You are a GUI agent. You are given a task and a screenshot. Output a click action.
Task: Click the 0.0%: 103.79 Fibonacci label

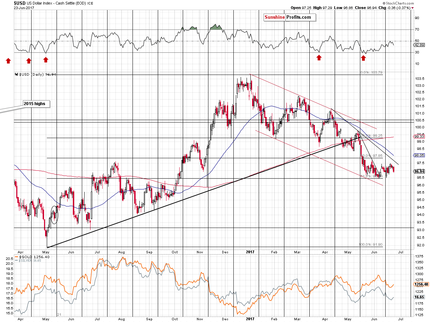(372, 73)
